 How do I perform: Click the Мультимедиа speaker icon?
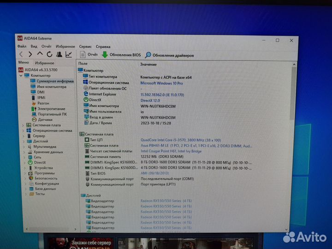[x=30, y=147]
